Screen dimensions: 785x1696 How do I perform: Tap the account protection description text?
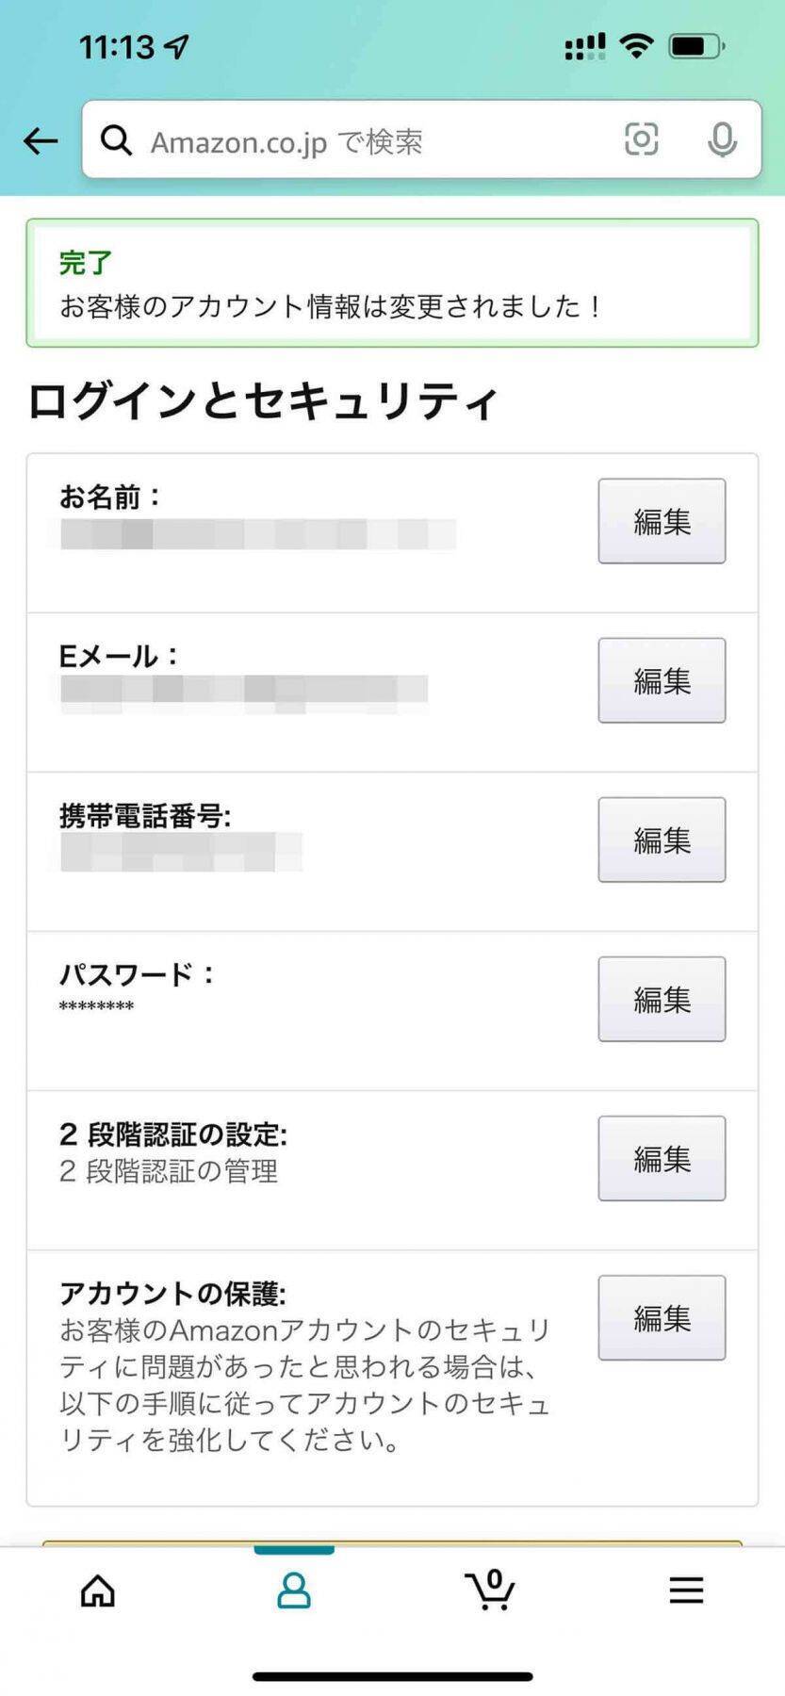click(304, 1385)
